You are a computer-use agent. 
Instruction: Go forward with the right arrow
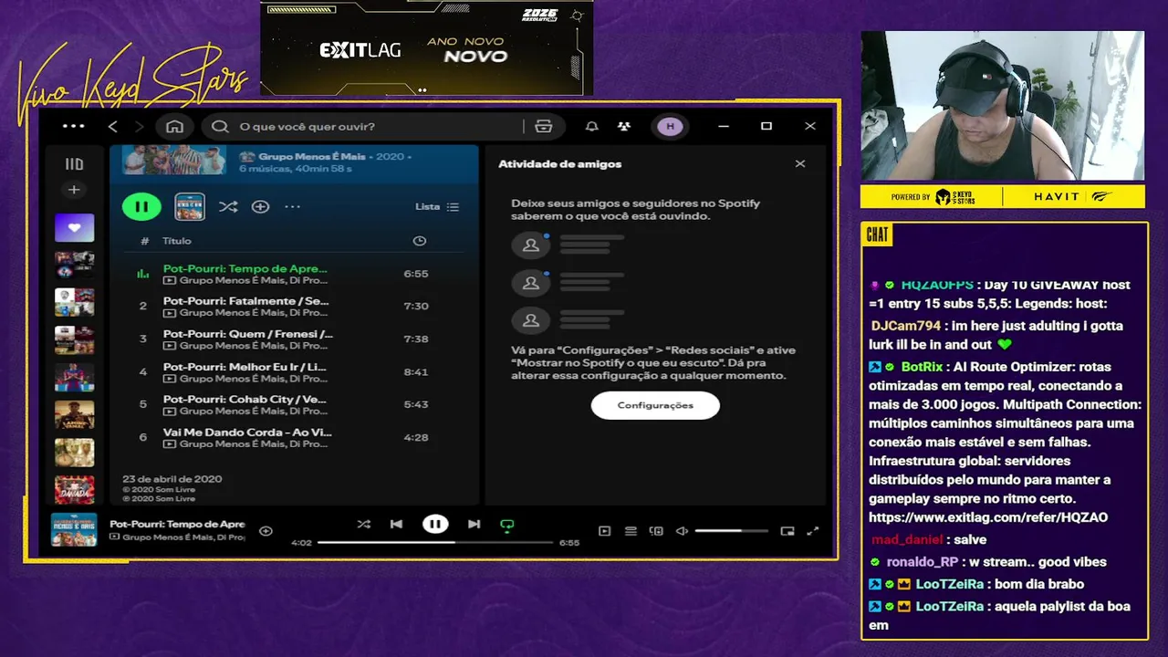point(139,126)
